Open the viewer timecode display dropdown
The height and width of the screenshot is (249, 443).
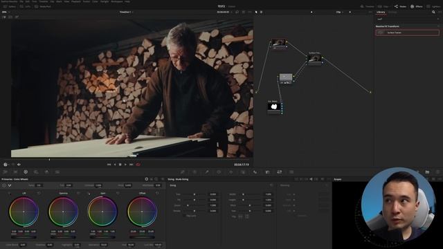[x=224, y=12]
